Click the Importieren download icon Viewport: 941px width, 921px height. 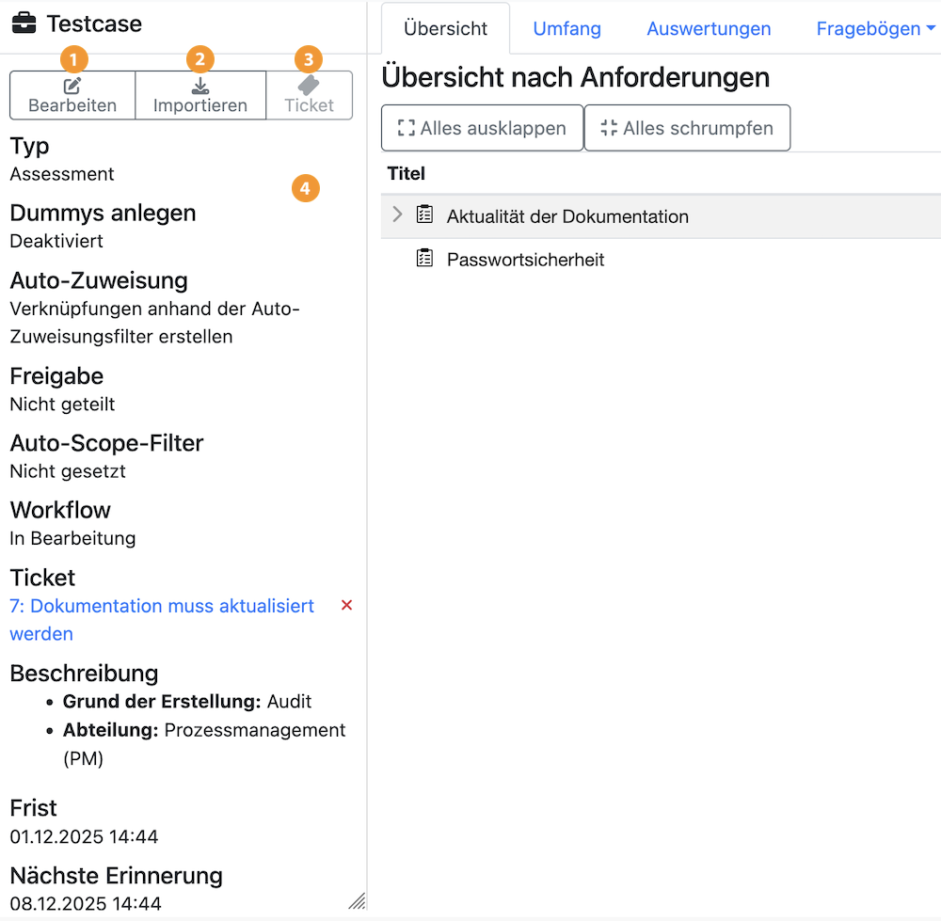click(200, 87)
